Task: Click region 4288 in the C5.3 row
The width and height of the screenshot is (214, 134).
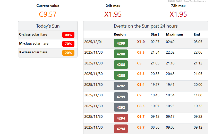Action: coord(121,75)
